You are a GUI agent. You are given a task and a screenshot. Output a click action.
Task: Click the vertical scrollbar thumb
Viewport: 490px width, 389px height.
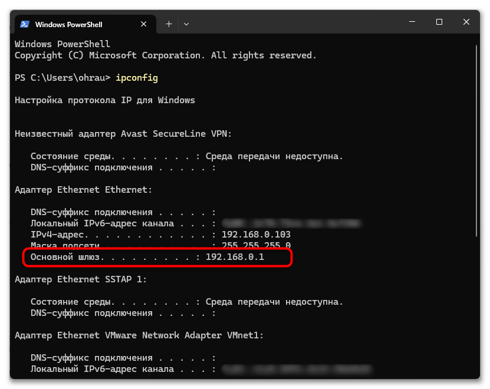476,141
